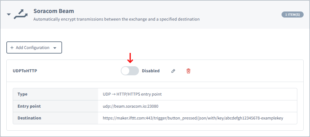Click the red arrow above the toggle
The image size is (310, 137).
click(130, 58)
